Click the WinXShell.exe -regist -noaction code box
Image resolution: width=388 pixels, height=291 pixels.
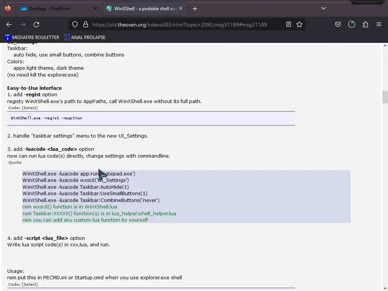[x=151, y=118]
